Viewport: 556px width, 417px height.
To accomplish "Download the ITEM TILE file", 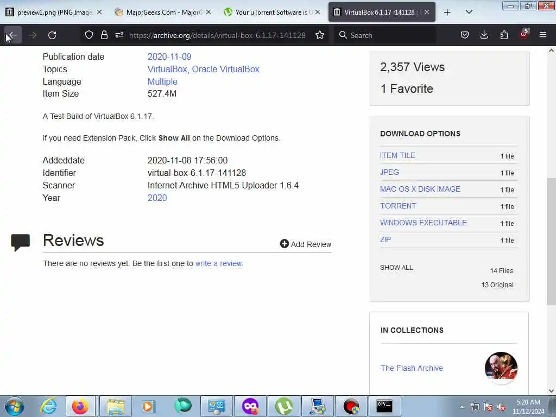I will [397, 155].
